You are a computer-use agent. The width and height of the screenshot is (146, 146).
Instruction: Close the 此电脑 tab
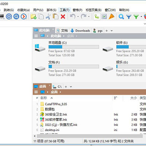pyautogui.click(x=53, y=29)
